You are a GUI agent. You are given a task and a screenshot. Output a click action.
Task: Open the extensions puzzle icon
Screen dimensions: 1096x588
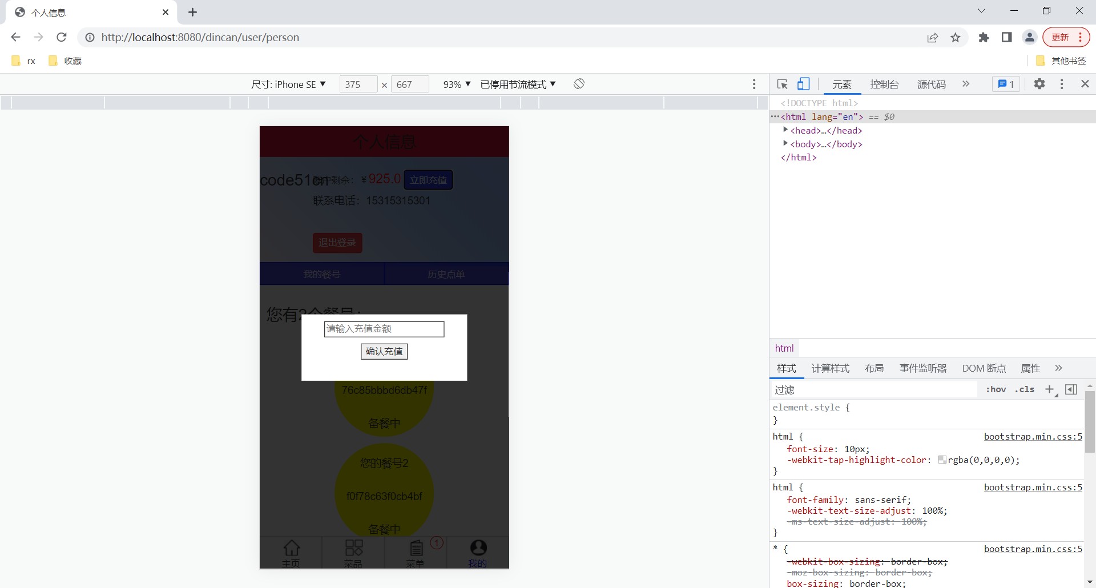pos(984,38)
